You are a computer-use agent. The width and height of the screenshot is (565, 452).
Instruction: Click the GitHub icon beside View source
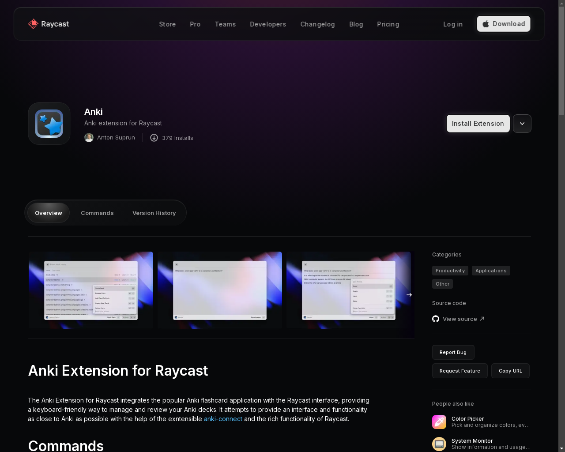[x=436, y=319]
